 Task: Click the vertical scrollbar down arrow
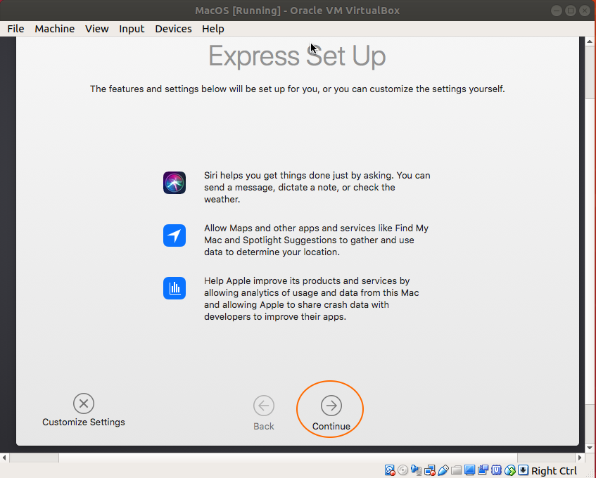pyautogui.click(x=590, y=448)
